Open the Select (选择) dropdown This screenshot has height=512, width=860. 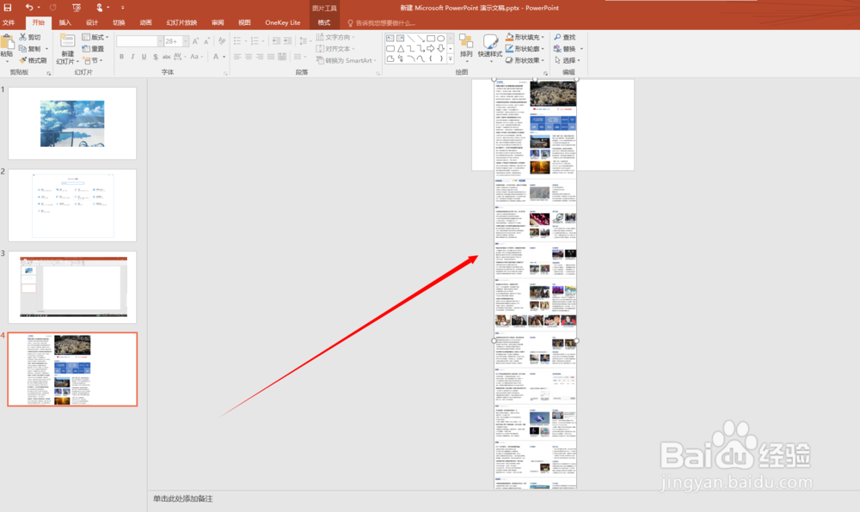[568, 60]
